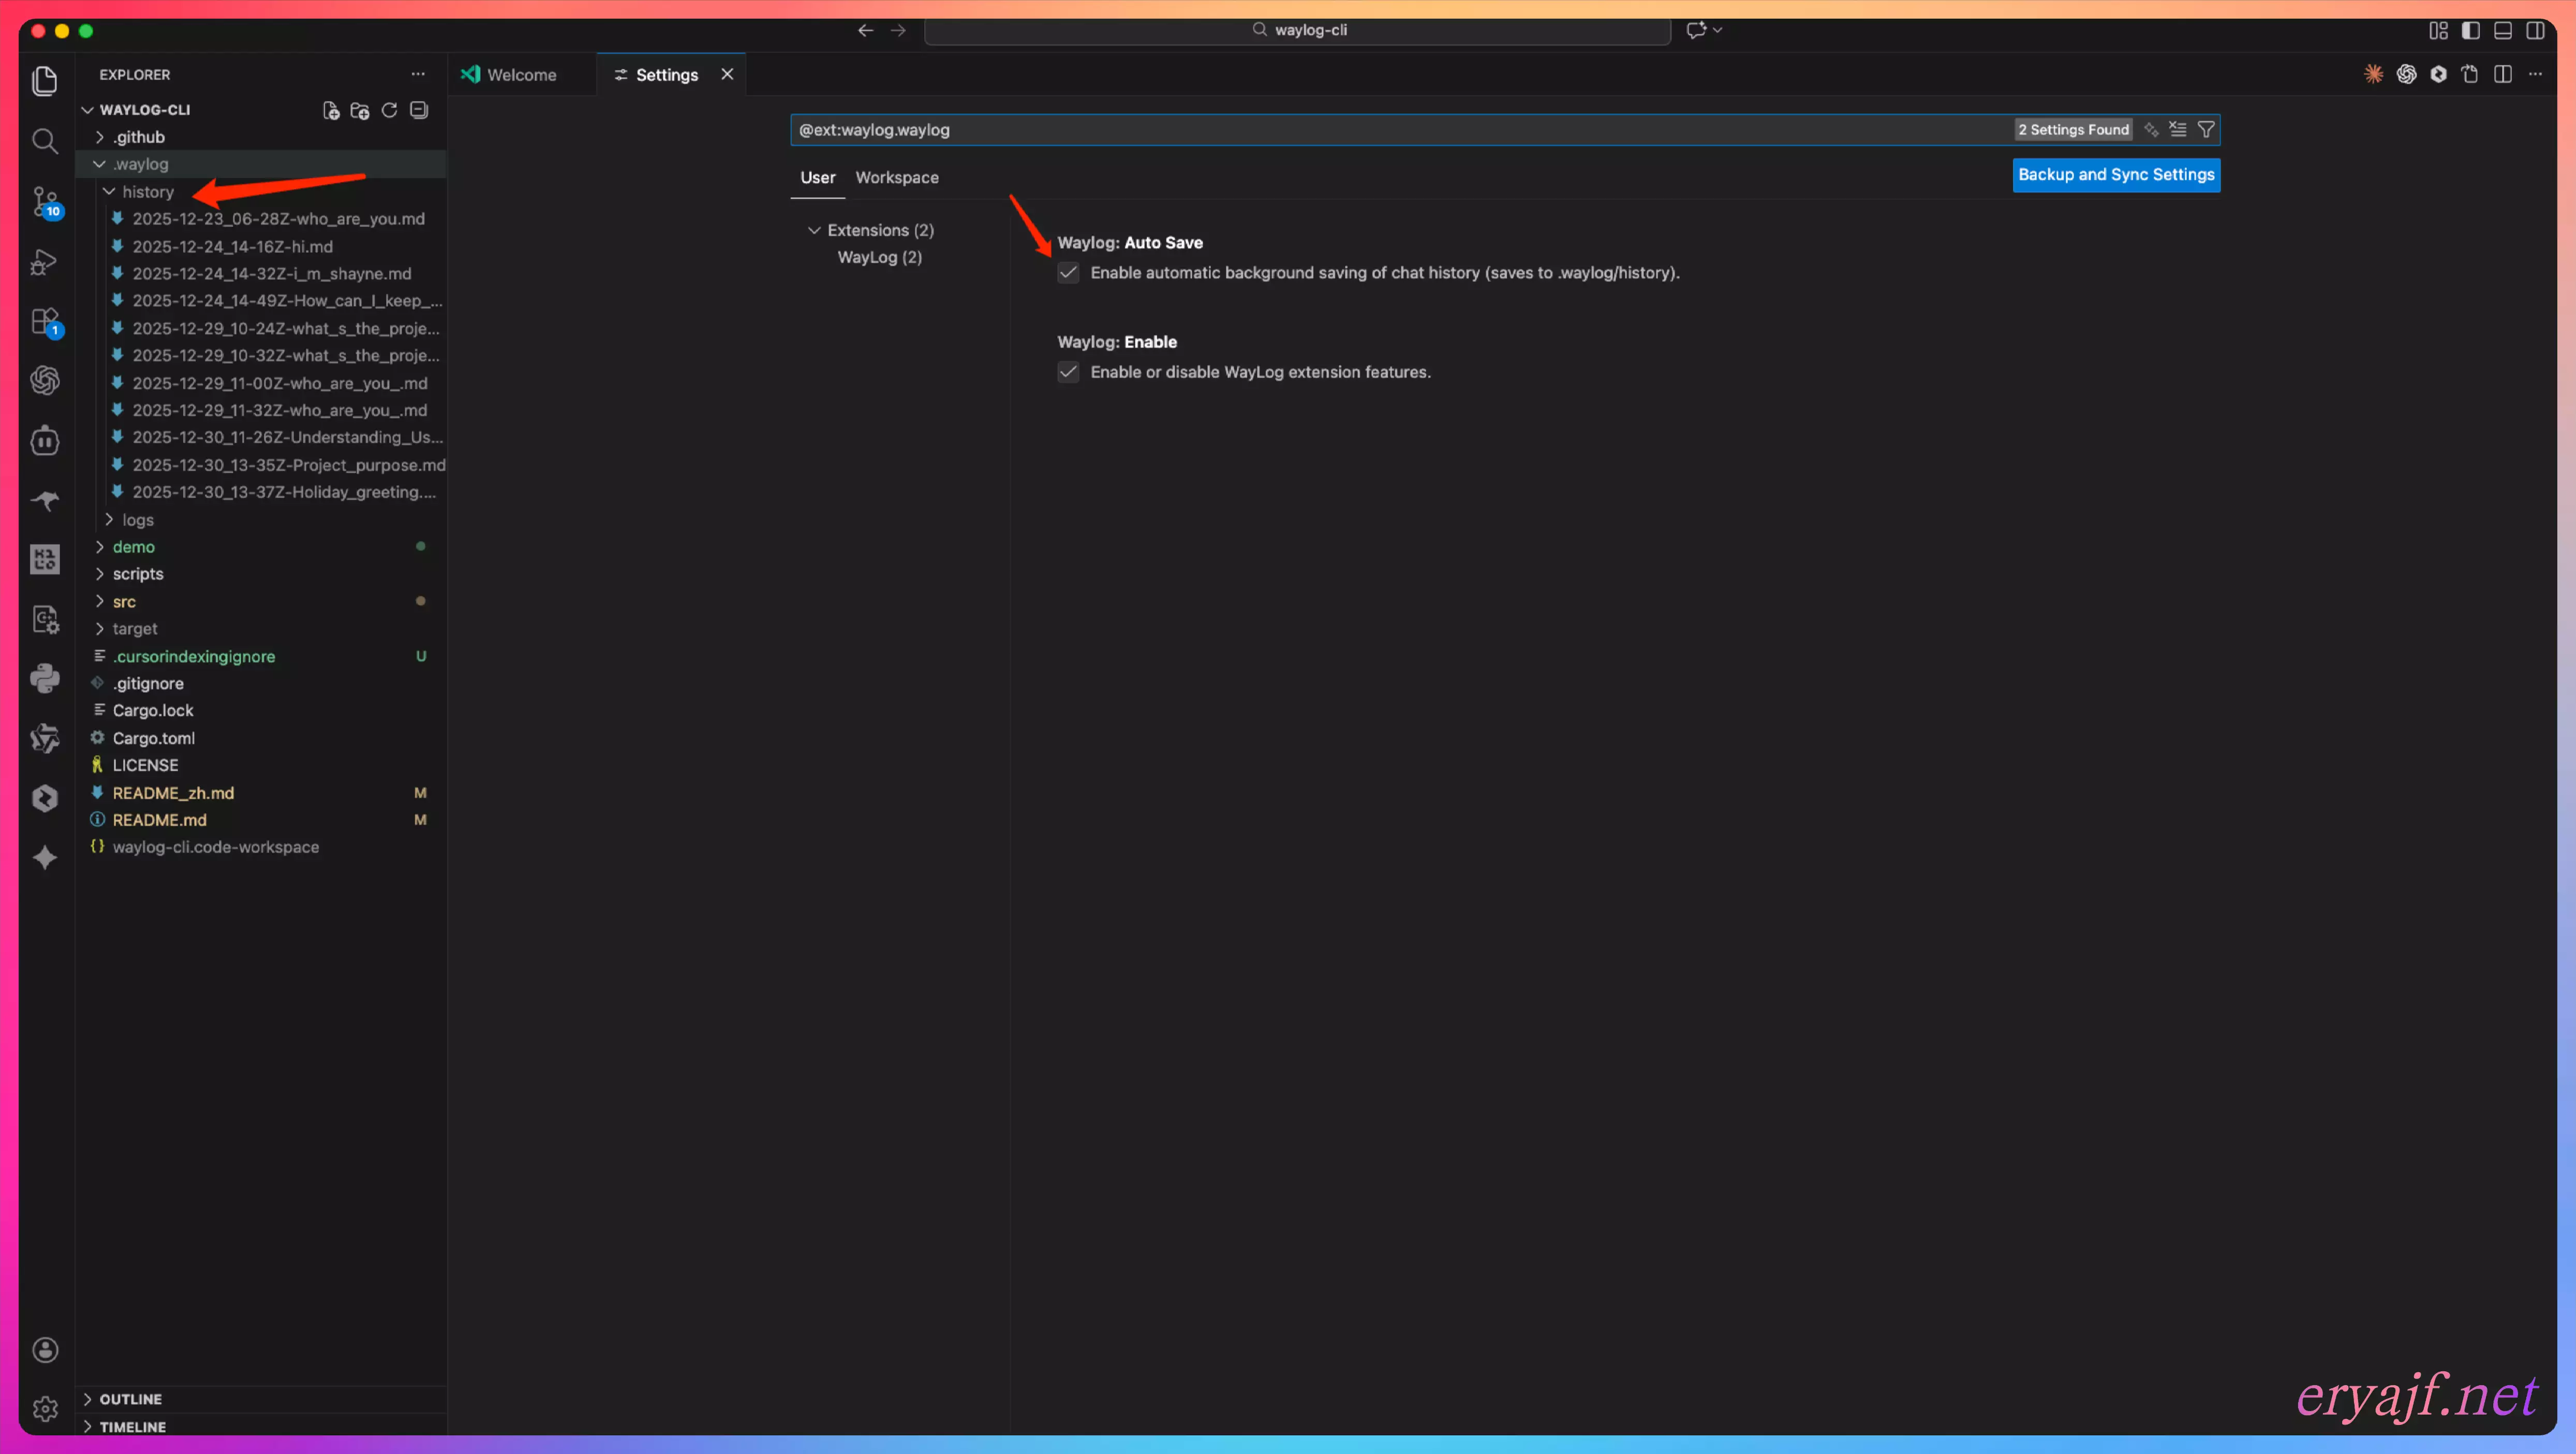Open the Extensions view icon
The width and height of the screenshot is (2576, 1454).
click(44, 321)
